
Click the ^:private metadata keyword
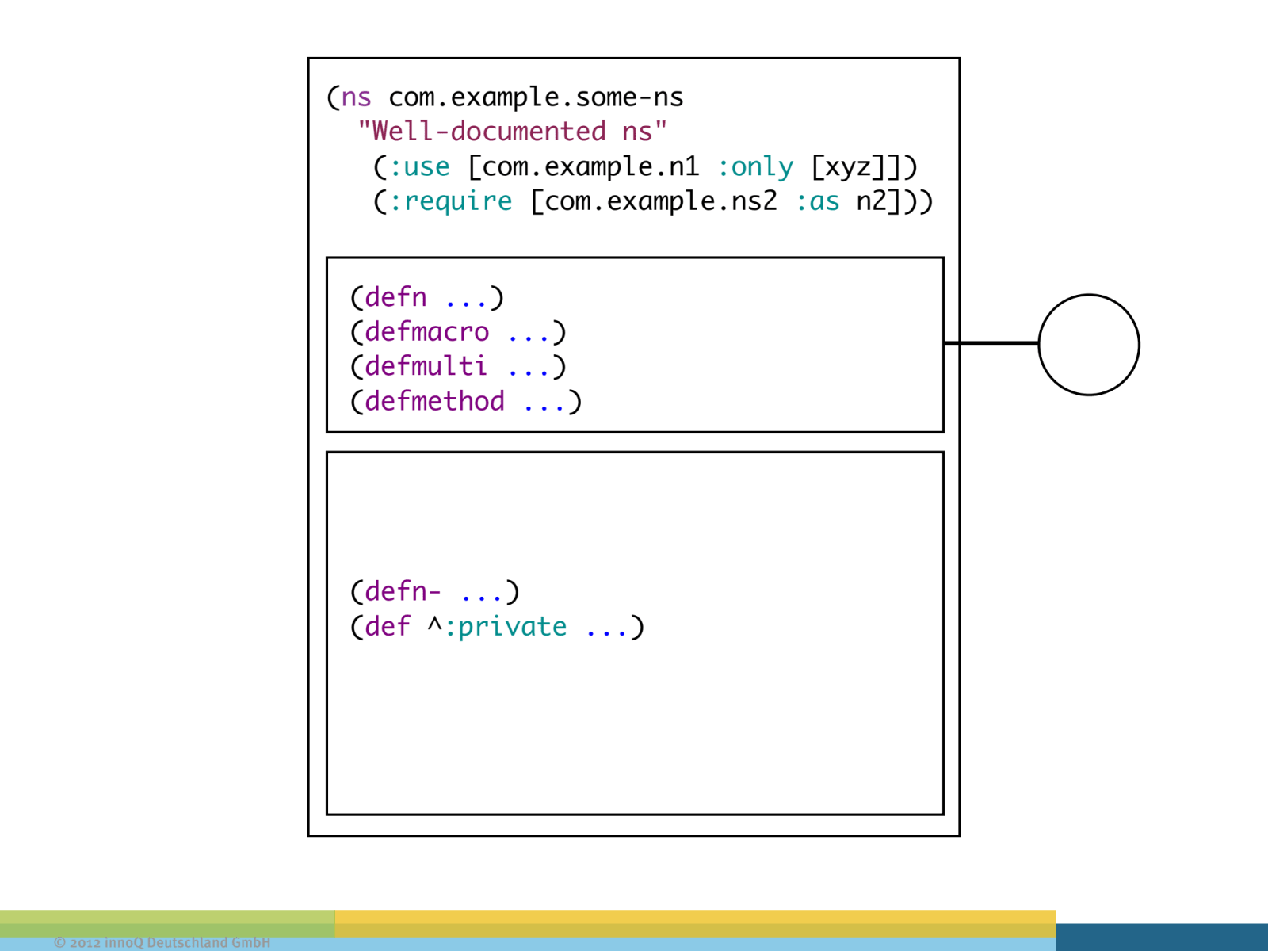[497, 627]
